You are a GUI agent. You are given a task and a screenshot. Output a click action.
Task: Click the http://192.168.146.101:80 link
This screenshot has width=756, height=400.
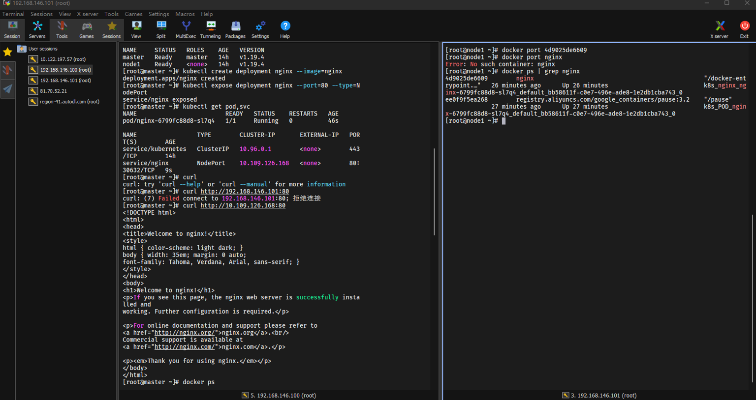pyautogui.click(x=245, y=191)
